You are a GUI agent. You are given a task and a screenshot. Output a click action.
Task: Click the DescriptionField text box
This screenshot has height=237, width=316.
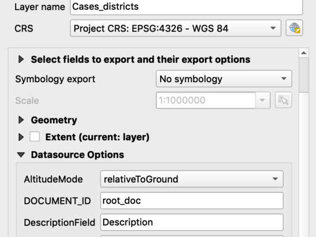point(192,222)
